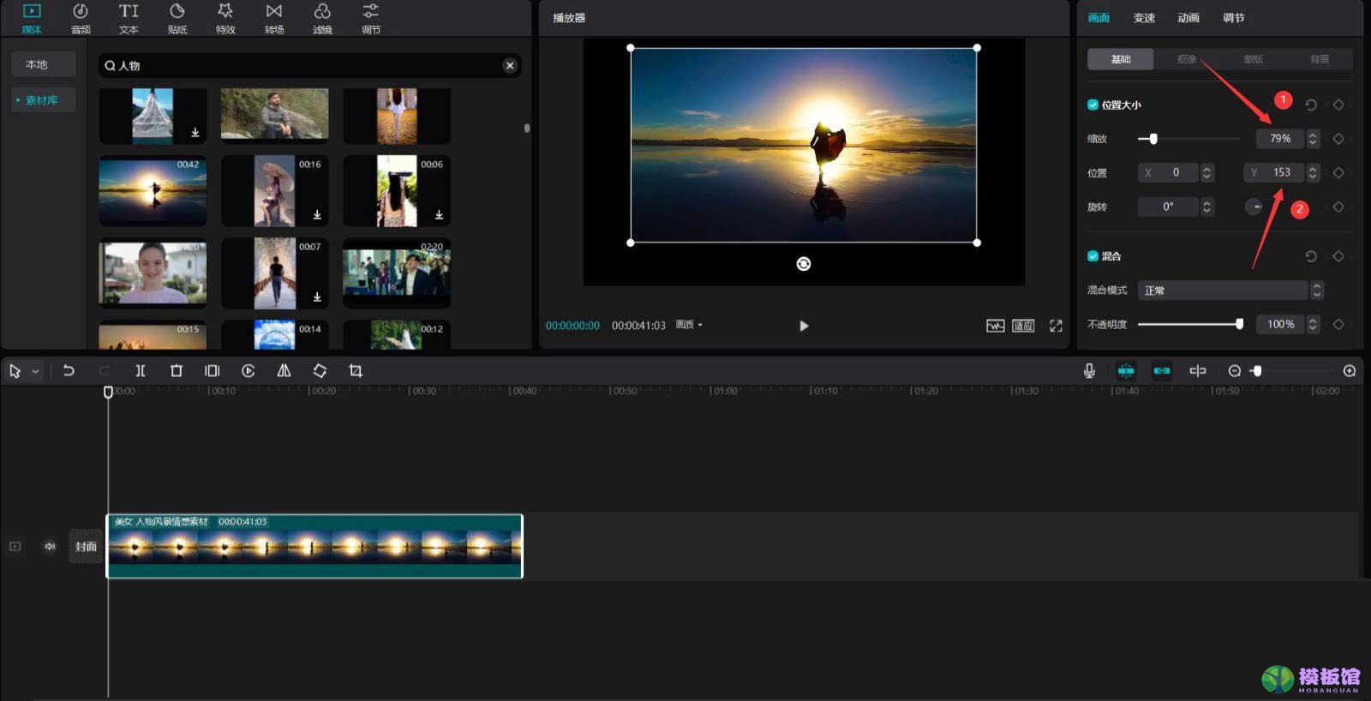Adjust the rotation degree stepper

point(1206,207)
